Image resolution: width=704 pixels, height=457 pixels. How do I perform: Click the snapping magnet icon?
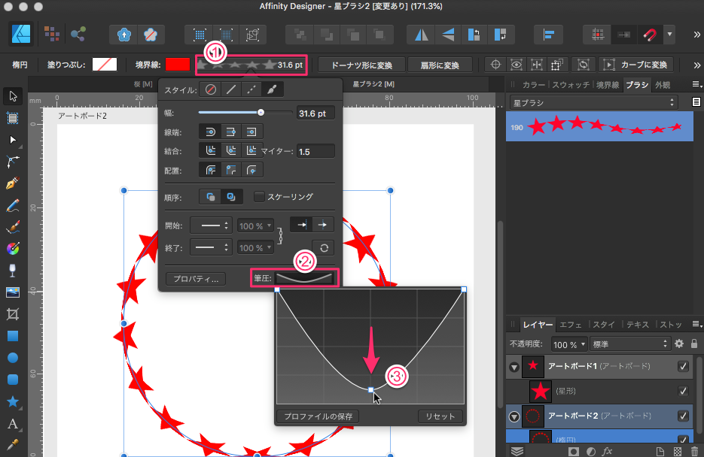point(648,35)
